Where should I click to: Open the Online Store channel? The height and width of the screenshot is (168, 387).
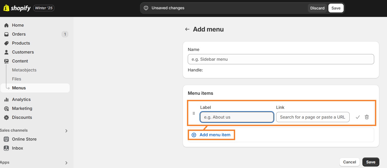tap(24, 139)
